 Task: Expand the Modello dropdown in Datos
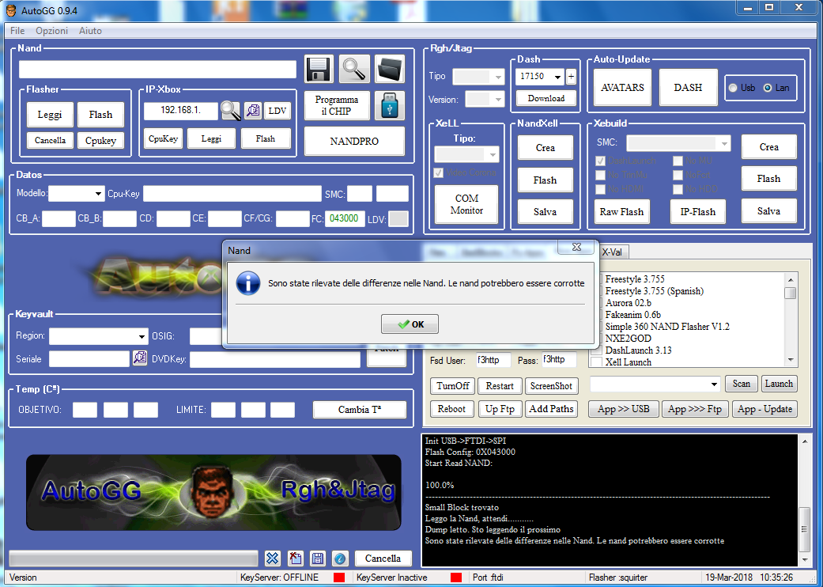[98, 194]
